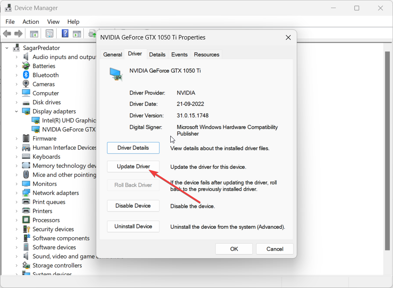Image resolution: width=393 pixels, height=288 pixels.
Task: Click the blue Help question mark icon
Action: coord(65,33)
